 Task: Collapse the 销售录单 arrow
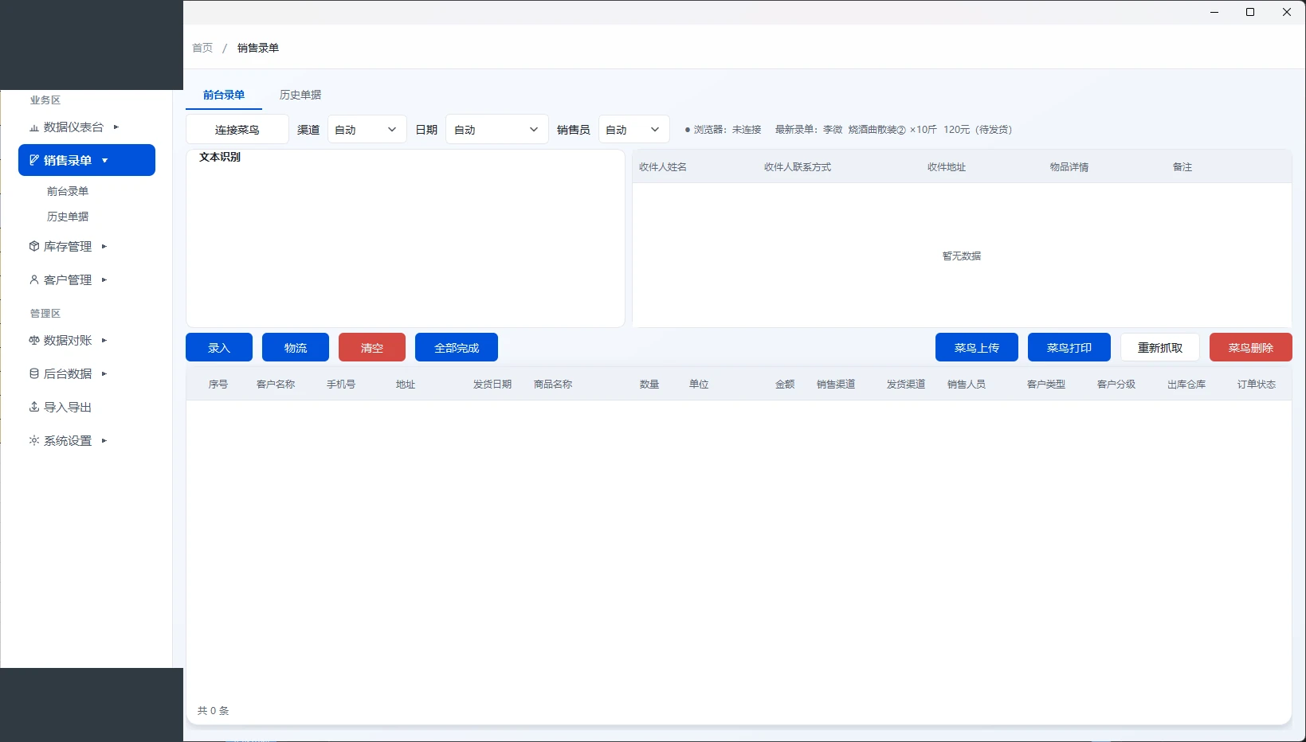[104, 161]
